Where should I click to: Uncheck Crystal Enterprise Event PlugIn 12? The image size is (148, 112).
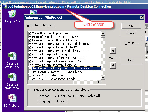click(x=30, y=47)
